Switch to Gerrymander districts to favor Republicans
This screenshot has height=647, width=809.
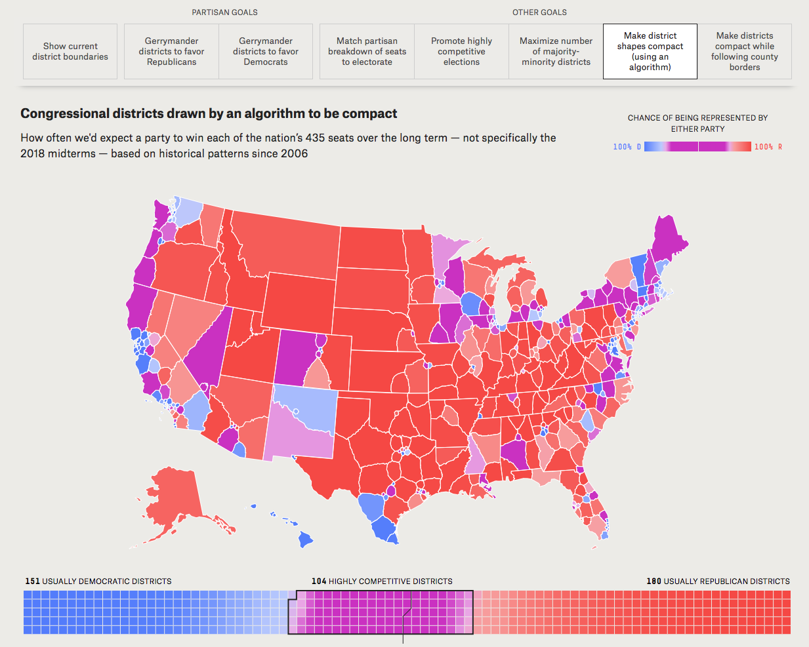tap(171, 52)
